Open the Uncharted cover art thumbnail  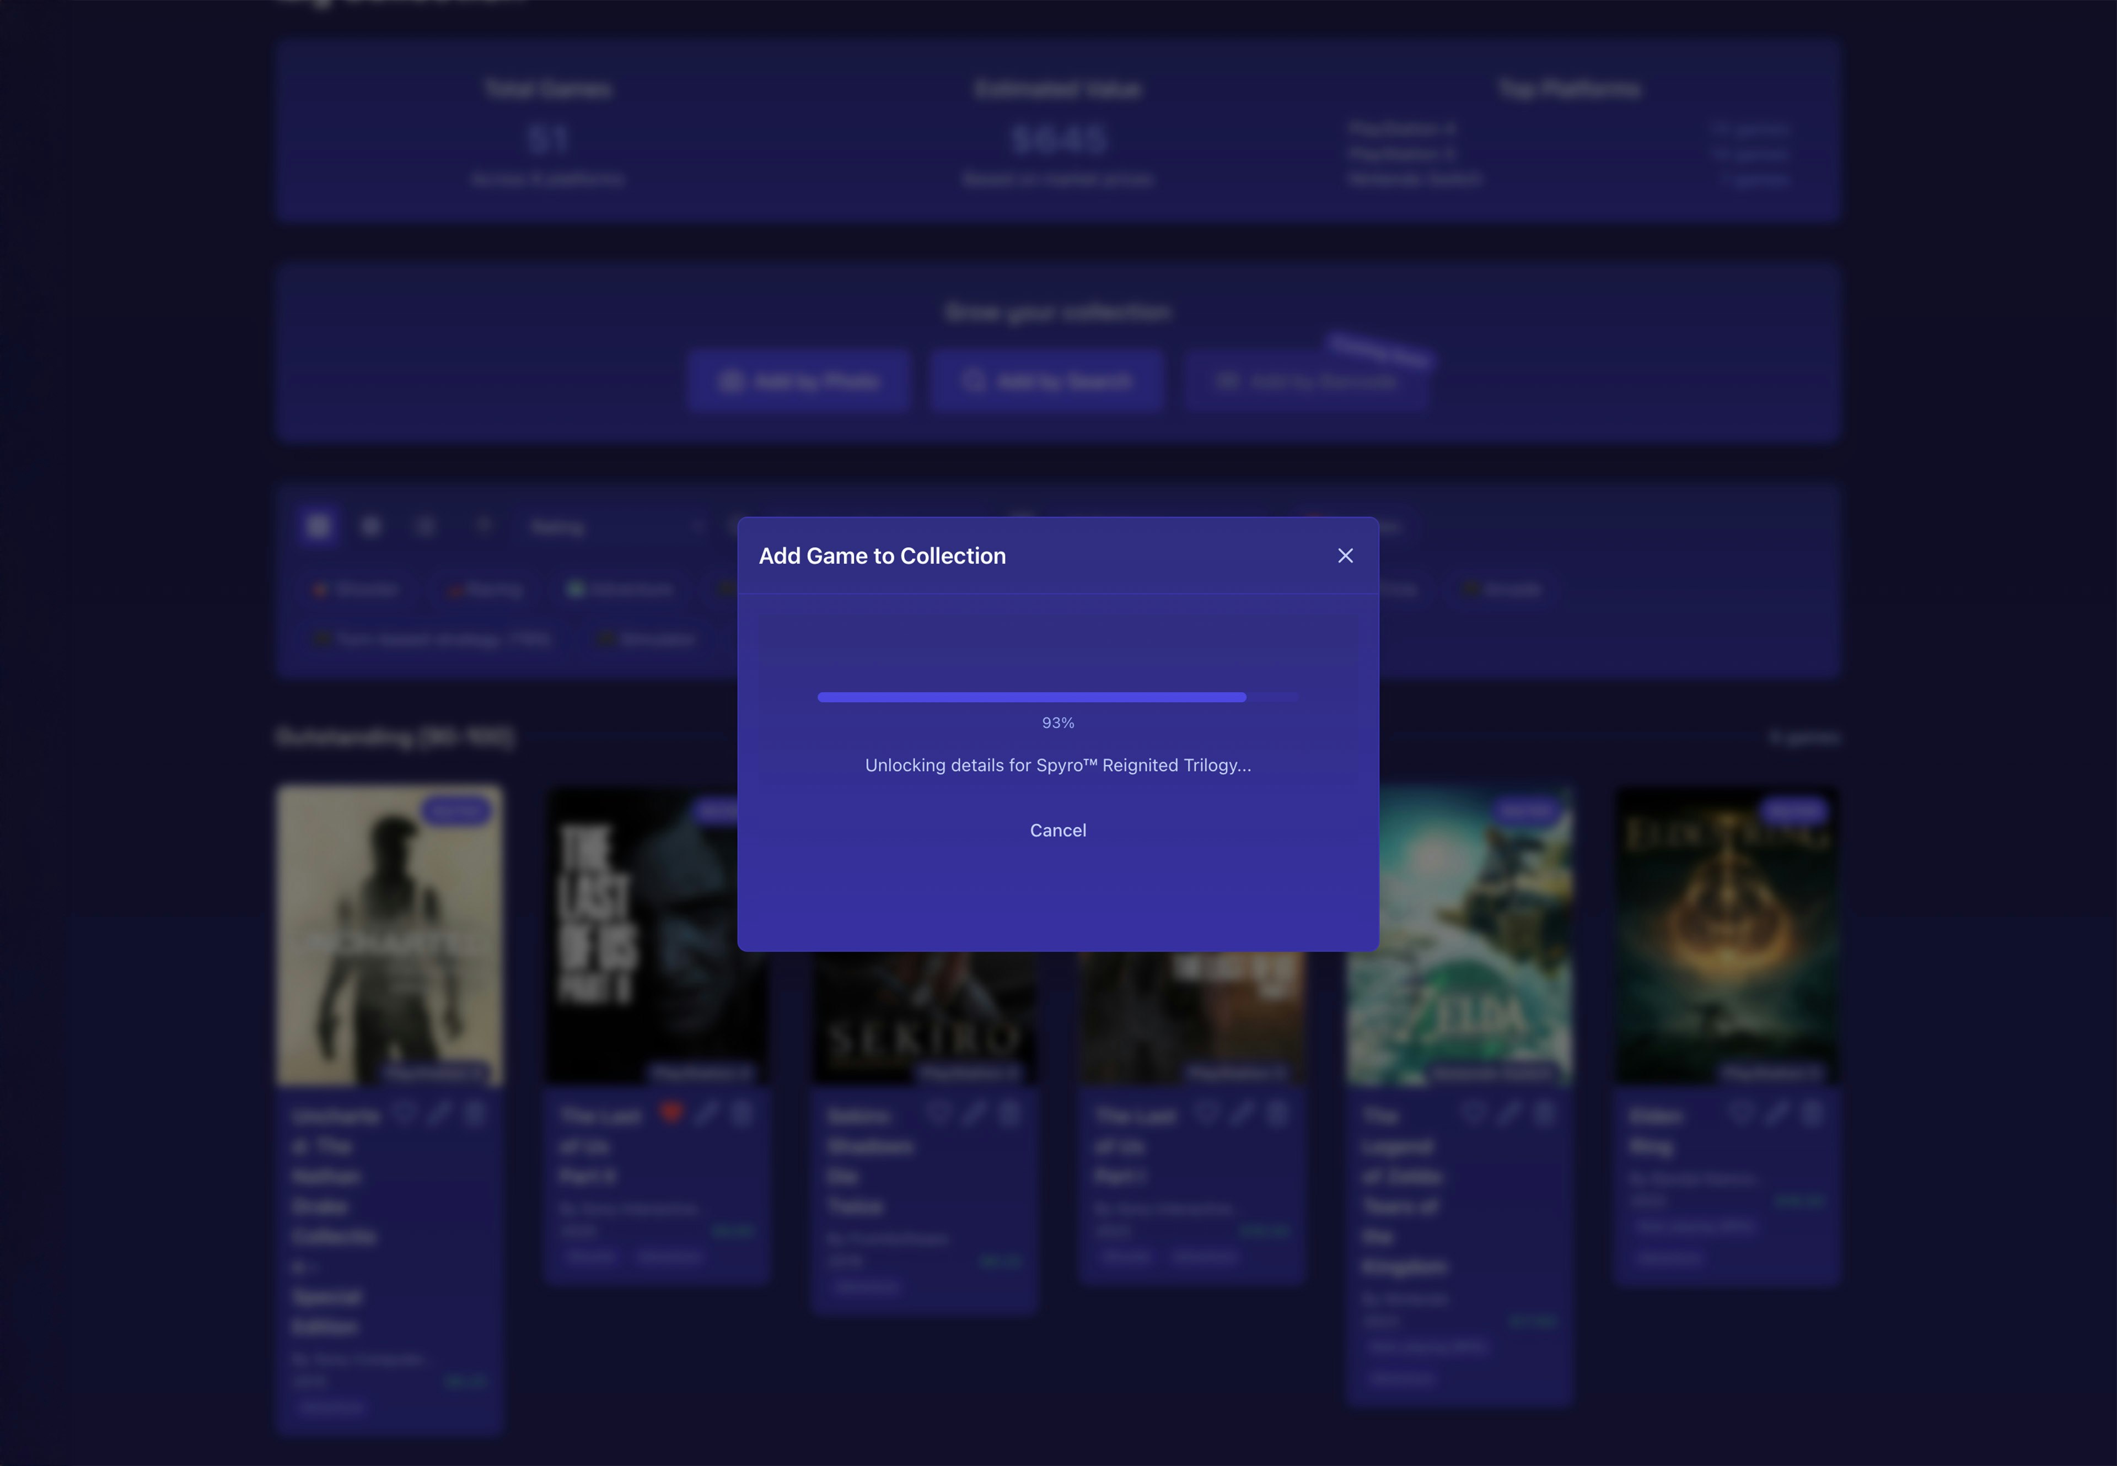(x=390, y=935)
